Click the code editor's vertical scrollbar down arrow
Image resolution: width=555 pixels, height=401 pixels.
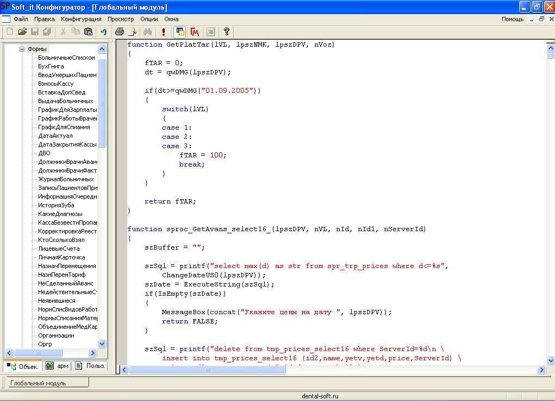tap(550, 360)
